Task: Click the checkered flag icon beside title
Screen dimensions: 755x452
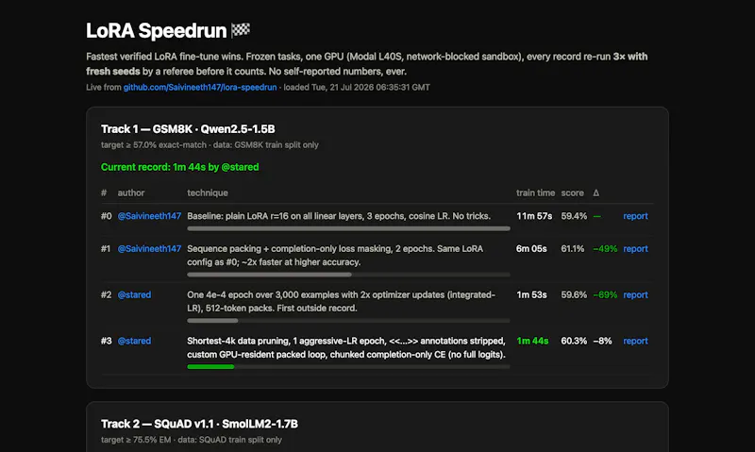Action: pyautogui.click(x=241, y=30)
